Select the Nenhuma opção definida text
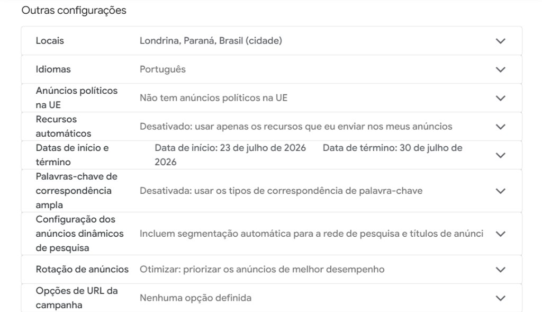 coord(195,298)
